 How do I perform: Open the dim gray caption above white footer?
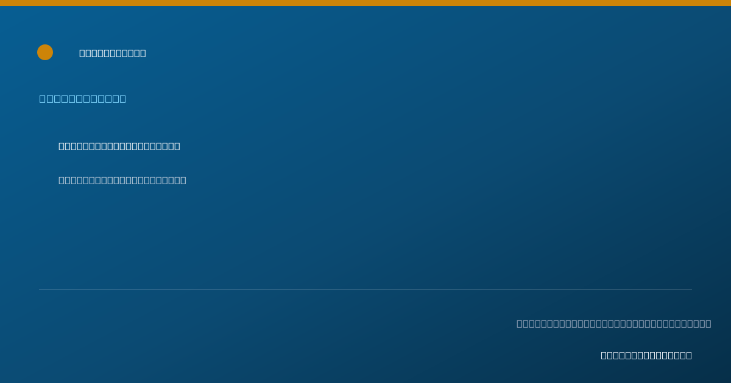pyautogui.click(x=614, y=323)
